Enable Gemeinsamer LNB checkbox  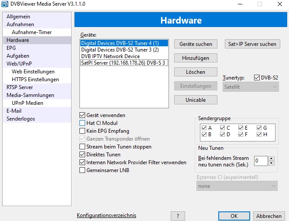pyautogui.click(x=82, y=170)
